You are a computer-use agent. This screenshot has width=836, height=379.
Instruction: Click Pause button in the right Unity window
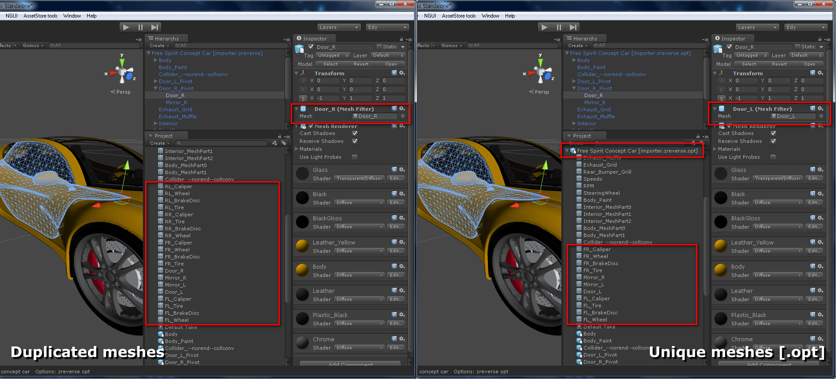click(x=559, y=27)
